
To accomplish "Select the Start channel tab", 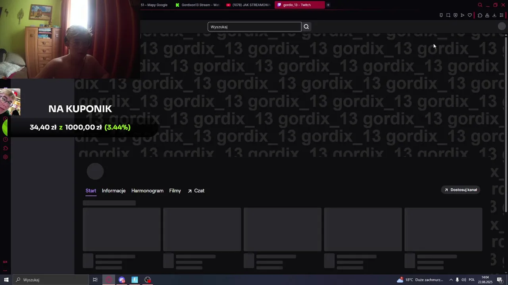I will click(91, 191).
